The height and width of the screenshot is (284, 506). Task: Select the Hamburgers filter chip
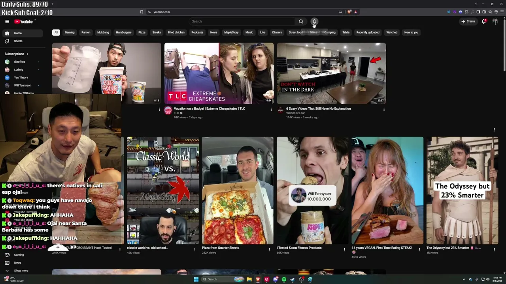click(x=124, y=32)
